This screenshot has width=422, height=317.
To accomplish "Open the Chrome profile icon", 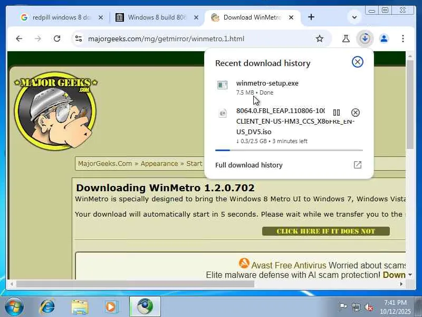I will tap(384, 39).
